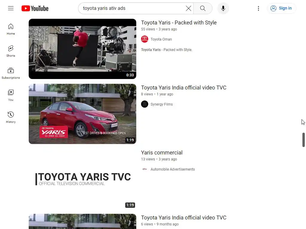
Task: Click the Sign in button
Action: [281, 8]
